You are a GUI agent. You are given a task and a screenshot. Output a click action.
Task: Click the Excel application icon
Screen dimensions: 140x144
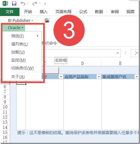tap(5, 4)
